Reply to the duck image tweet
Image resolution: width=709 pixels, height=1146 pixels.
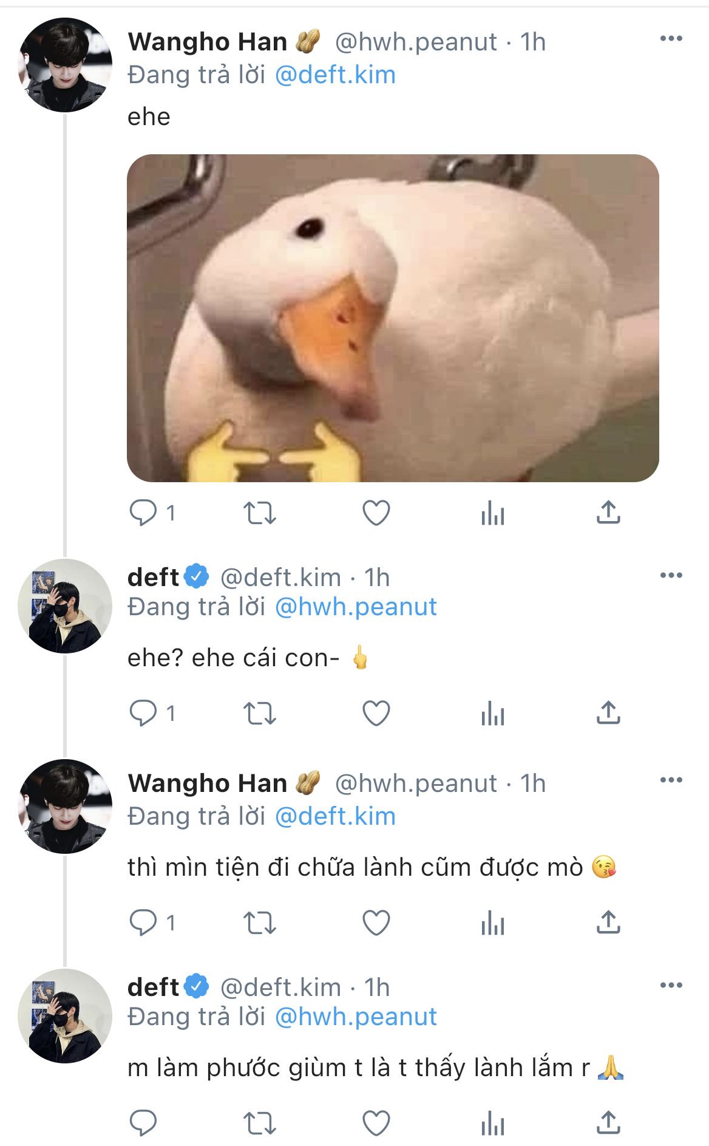click(143, 513)
